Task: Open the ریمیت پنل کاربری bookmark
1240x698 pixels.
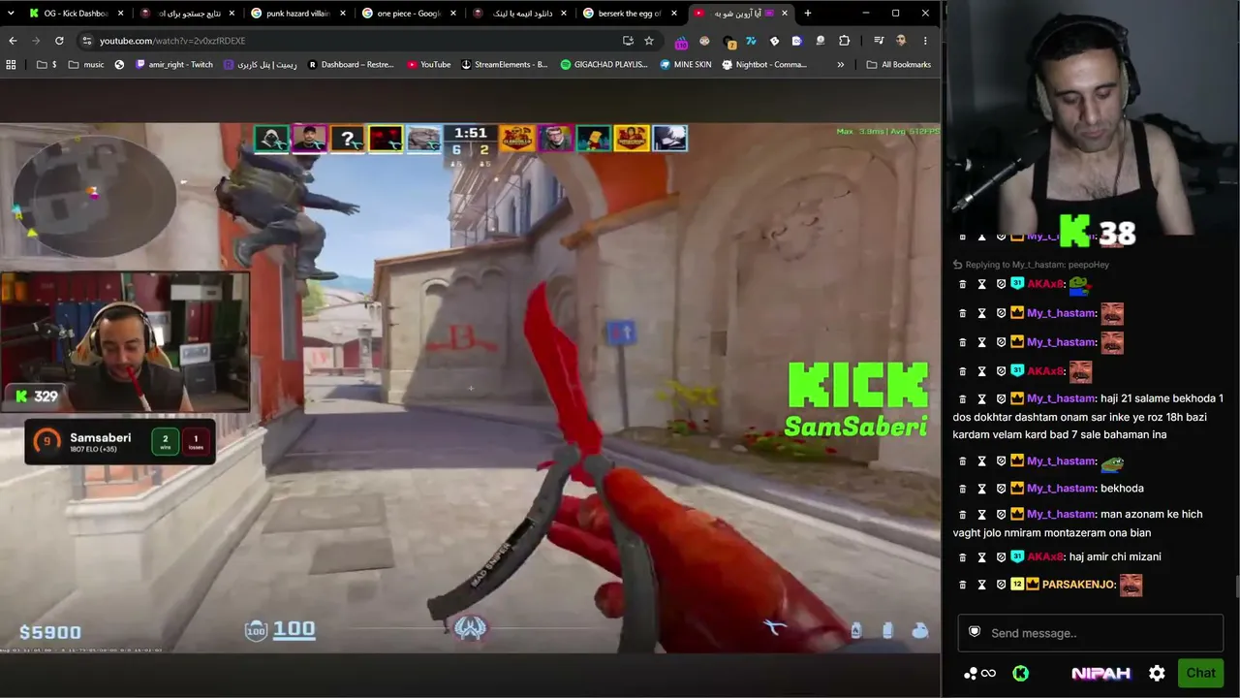Action: 261,65
